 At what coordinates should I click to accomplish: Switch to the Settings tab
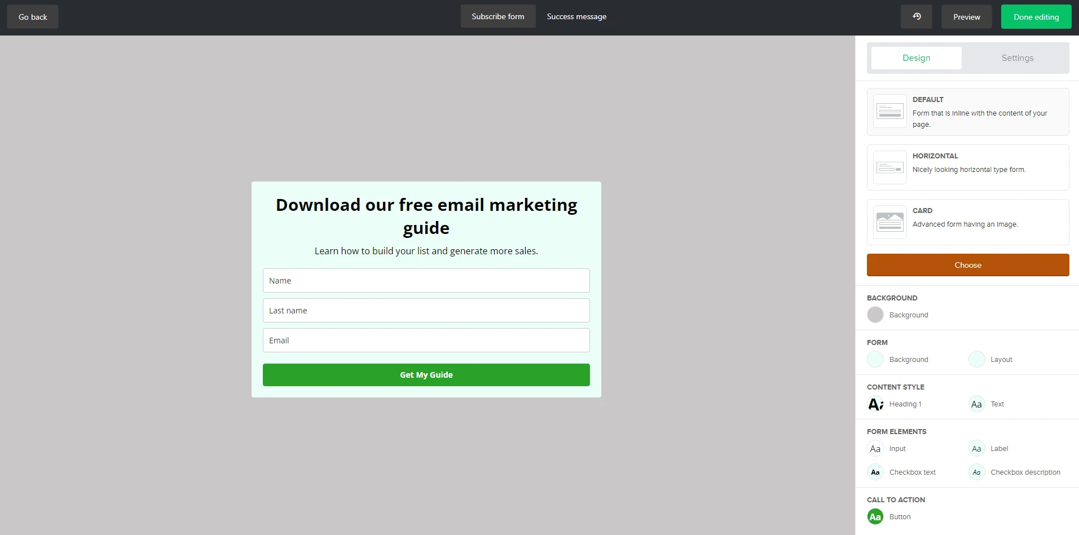(x=1017, y=58)
